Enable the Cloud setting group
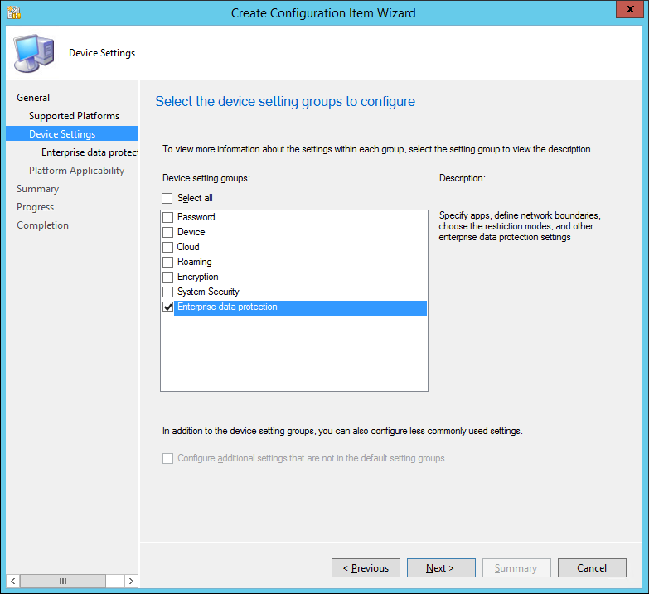Screen dimensions: 649x594 [168, 247]
